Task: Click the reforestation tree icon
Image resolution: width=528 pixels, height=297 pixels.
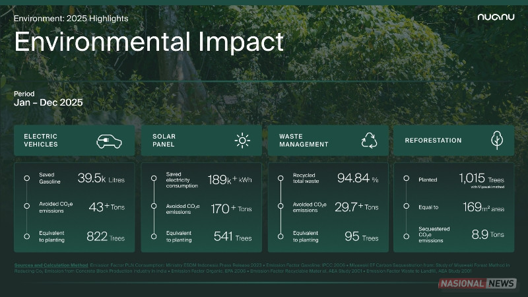Action: [x=496, y=141]
